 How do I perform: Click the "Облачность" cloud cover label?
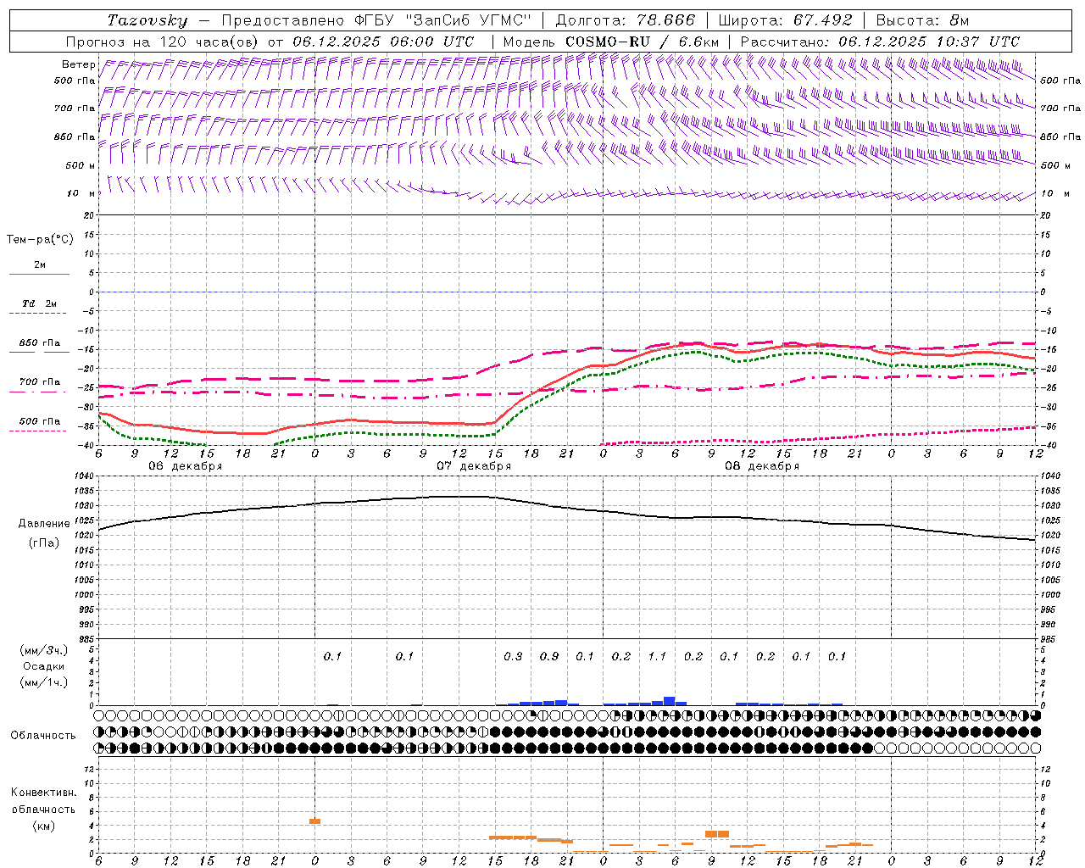pos(43,736)
